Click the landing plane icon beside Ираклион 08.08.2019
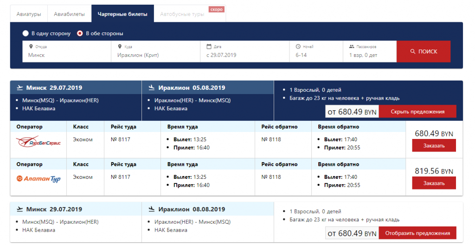Viewport: 475px width, 245px height. pyautogui.click(x=152, y=209)
